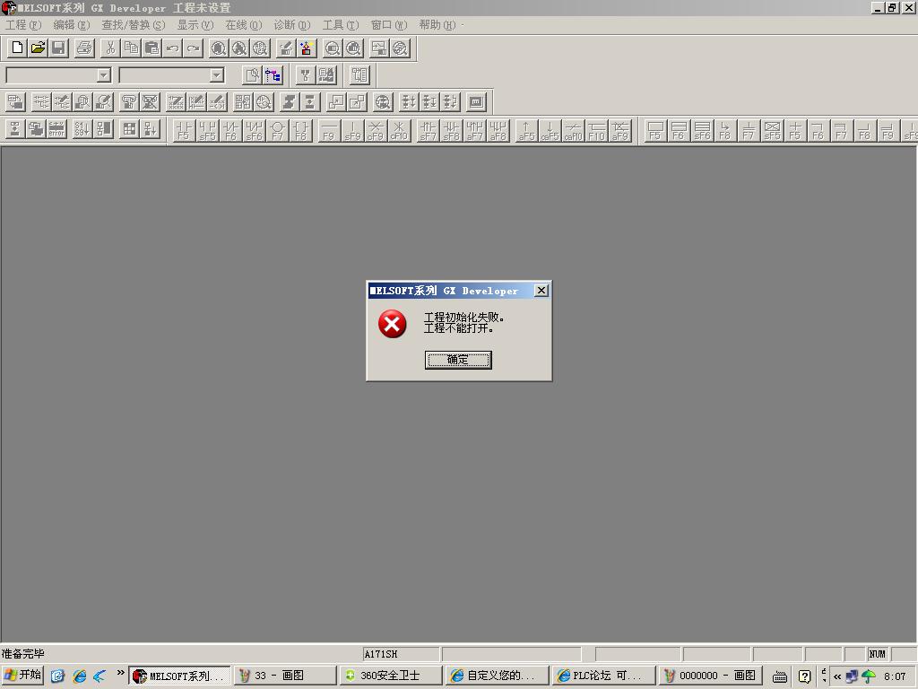Click the 工程初始化失败 error message text
Viewport: 918px width, 689px height.
point(463,317)
